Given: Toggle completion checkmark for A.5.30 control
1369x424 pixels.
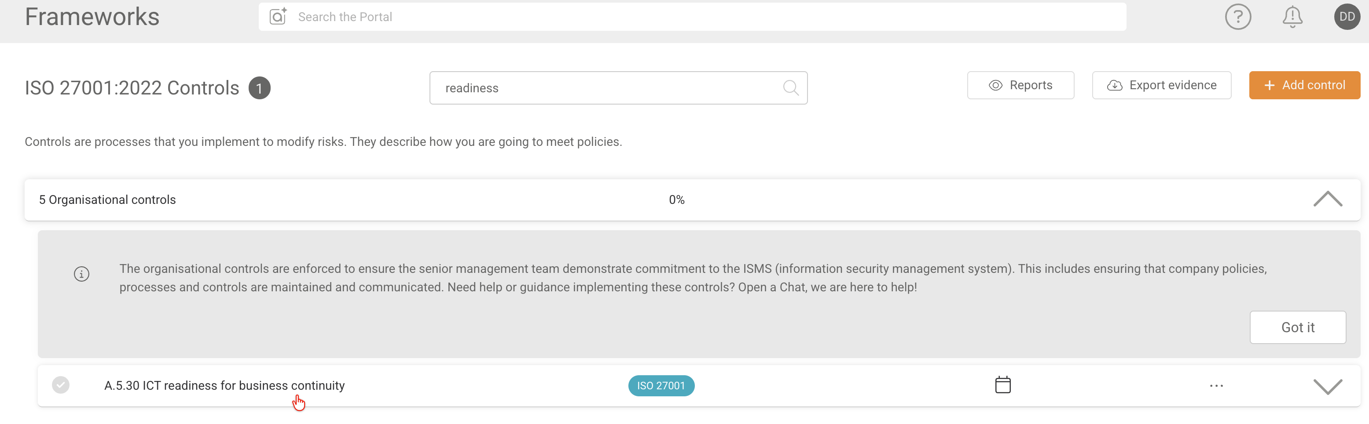Looking at the screenshot, I should point(61,385).
